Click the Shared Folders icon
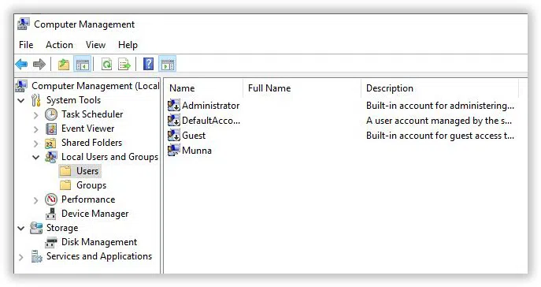This screenshot has width=541, height=287. [50, 143]
